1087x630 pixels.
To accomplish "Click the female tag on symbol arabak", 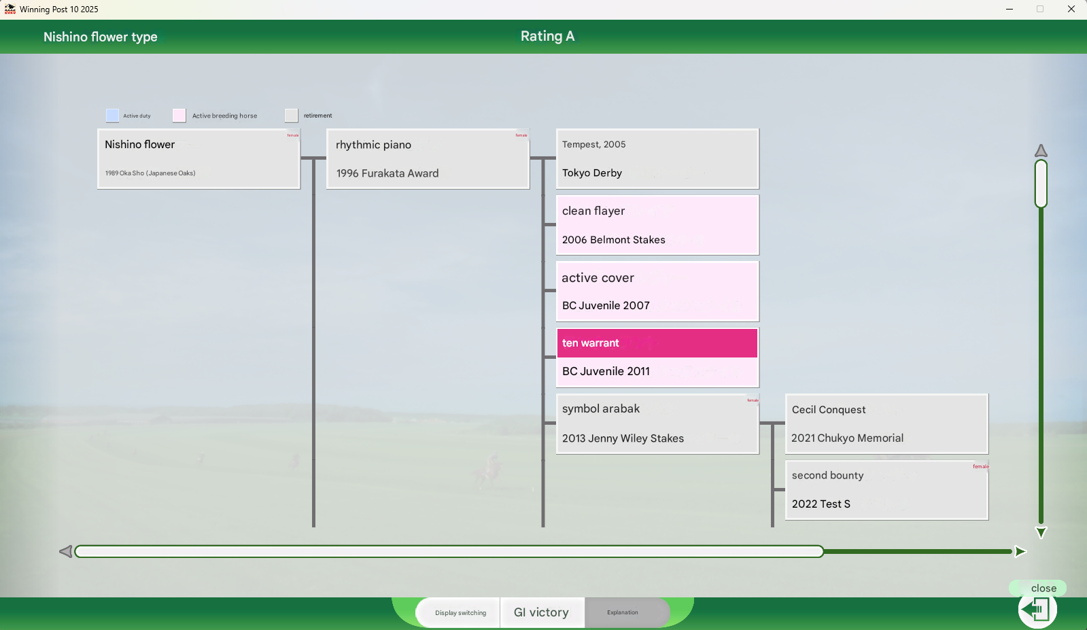I will click(x=753, y=400).
